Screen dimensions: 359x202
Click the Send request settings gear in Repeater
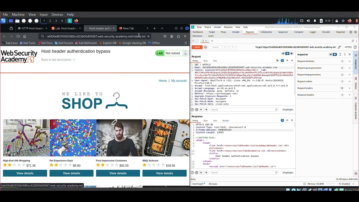tap(206, 47)
